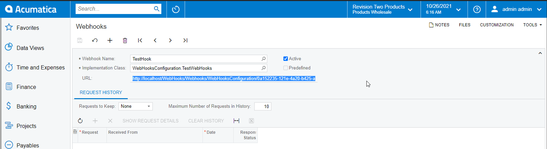Open the admin admin user menu
This screenshot has width=547, height=149.
point(516,9)
